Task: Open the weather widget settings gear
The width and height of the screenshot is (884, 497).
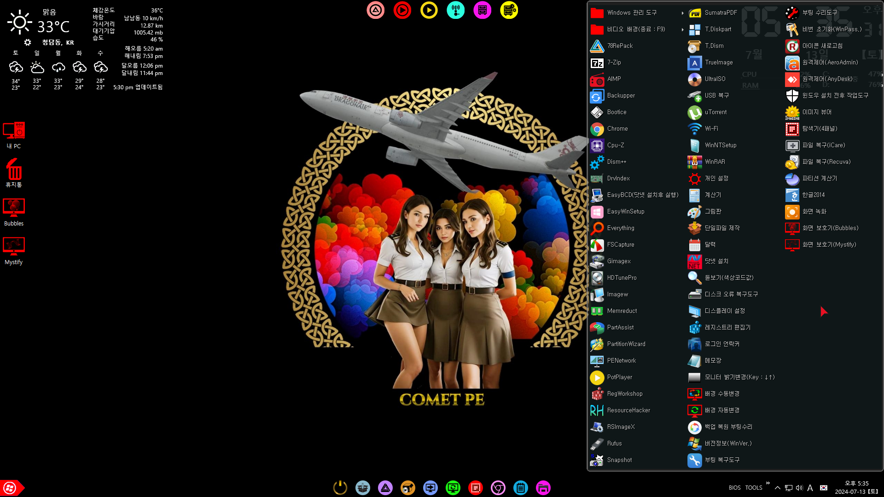Action: pyautogui.click(x=28, y=42)
